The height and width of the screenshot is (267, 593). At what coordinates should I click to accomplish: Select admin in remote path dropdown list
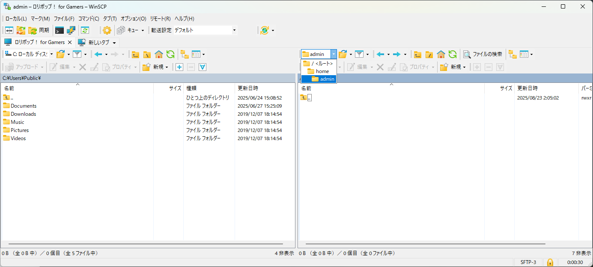coord(319,79)
